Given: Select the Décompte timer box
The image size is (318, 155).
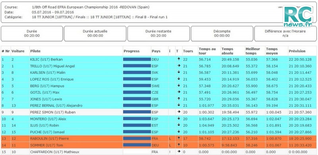Looking at the screenshot, I should point(222,33).
